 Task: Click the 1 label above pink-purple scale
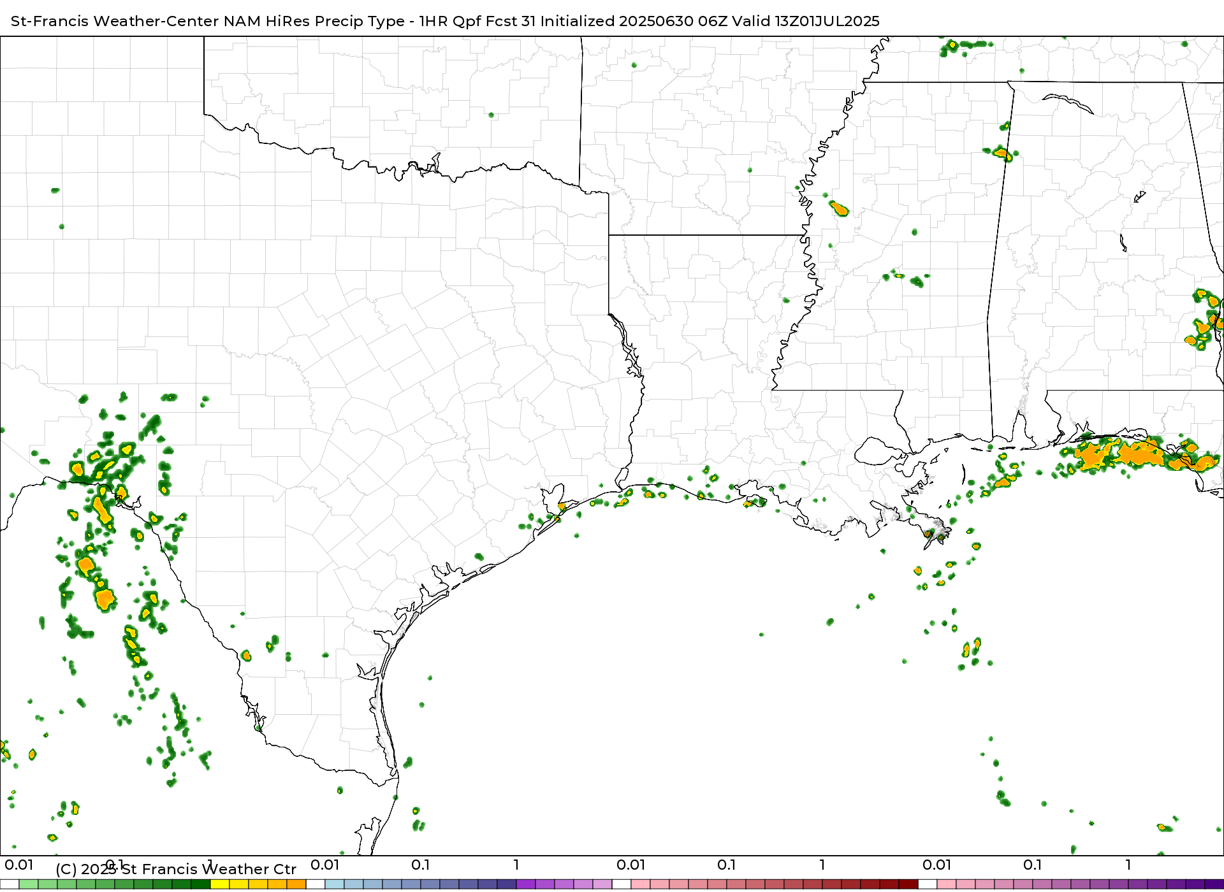pyautogui.click(x=1128, y=865)
